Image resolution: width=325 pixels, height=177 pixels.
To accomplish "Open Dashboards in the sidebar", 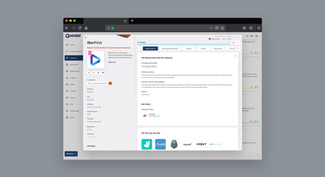I will pos(73,111).
